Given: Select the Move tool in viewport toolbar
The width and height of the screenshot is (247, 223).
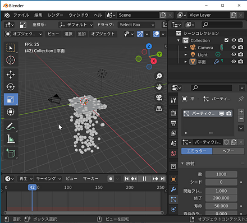Looking at the screenshot, I should click(11, 75).
